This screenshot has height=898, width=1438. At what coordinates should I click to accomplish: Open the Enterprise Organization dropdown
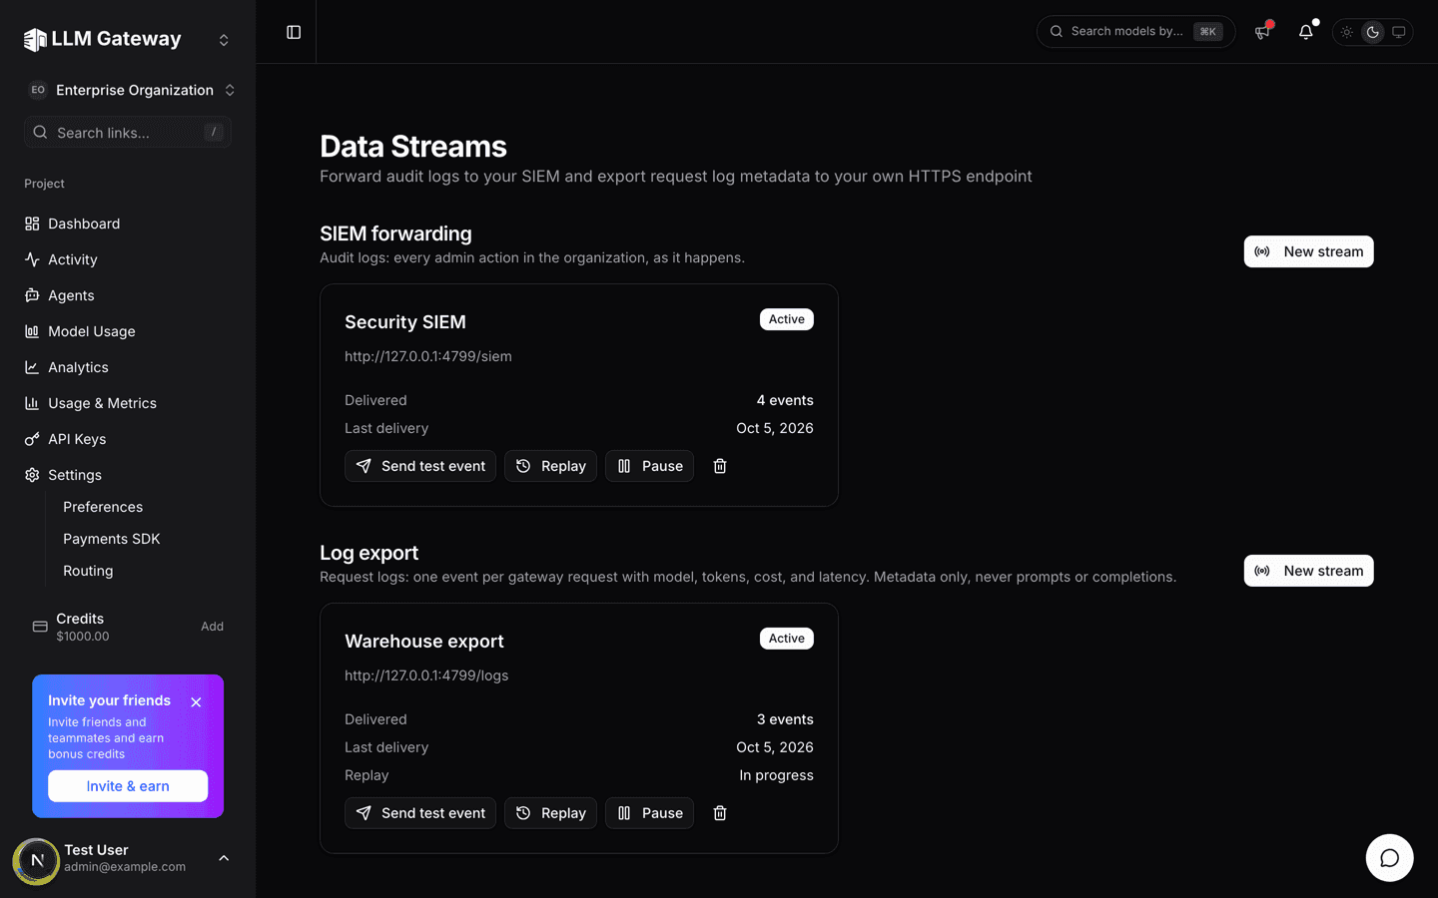pos(130,90)
